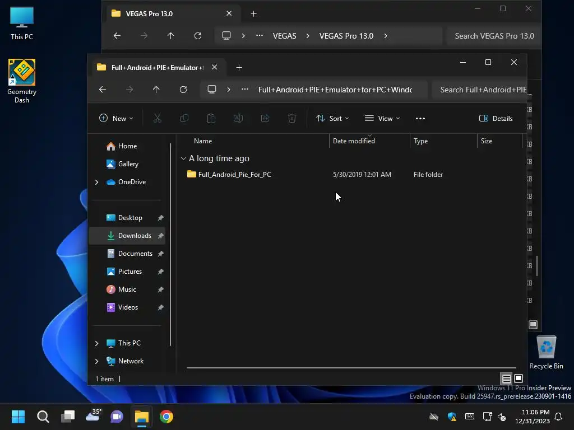Open the New dropdown menu
Screen dimensions: 574x430
(x=116, y=119)
